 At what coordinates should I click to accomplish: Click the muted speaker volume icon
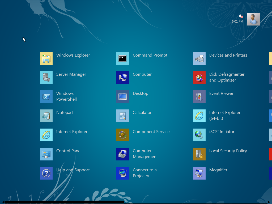(x=241, y=16)
